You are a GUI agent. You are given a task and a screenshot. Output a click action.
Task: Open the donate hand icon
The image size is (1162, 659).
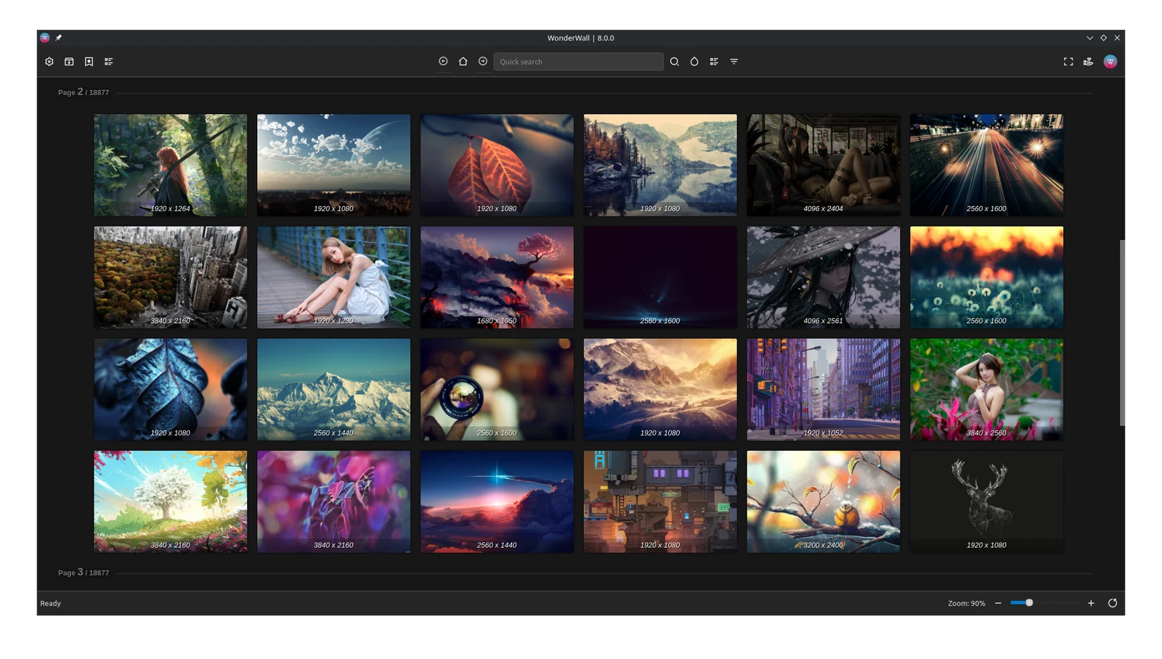click(1088, 62)
